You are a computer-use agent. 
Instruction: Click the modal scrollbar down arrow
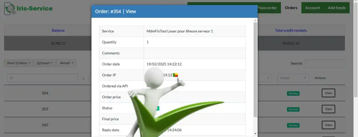pyautogui.click(x=255, y=134)
